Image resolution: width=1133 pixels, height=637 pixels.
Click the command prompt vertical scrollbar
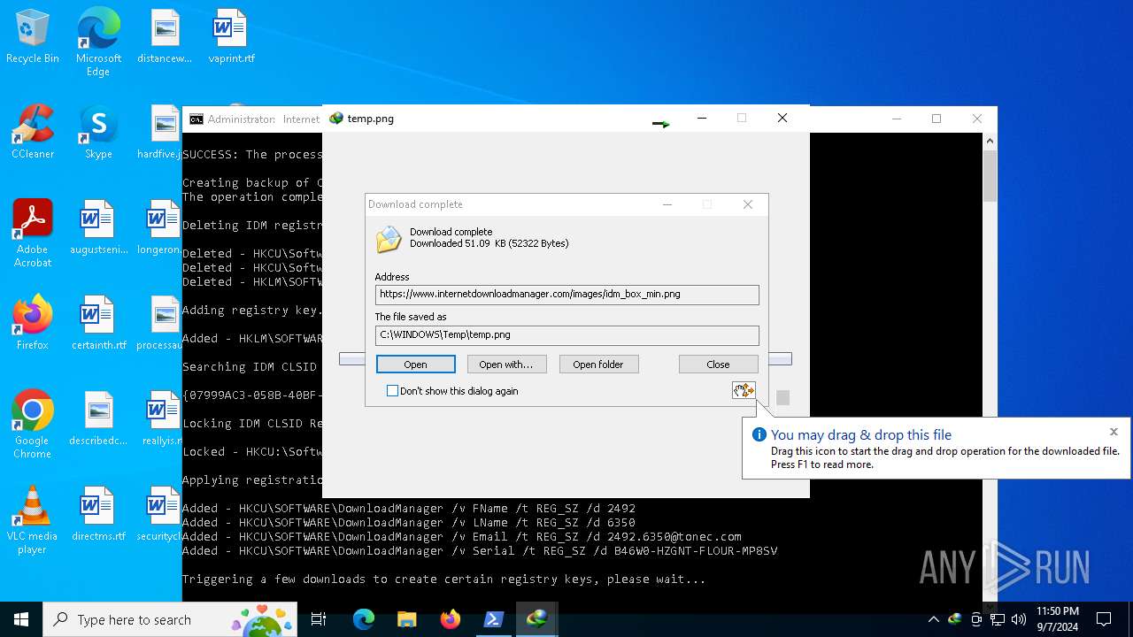(x=990, y=177)
